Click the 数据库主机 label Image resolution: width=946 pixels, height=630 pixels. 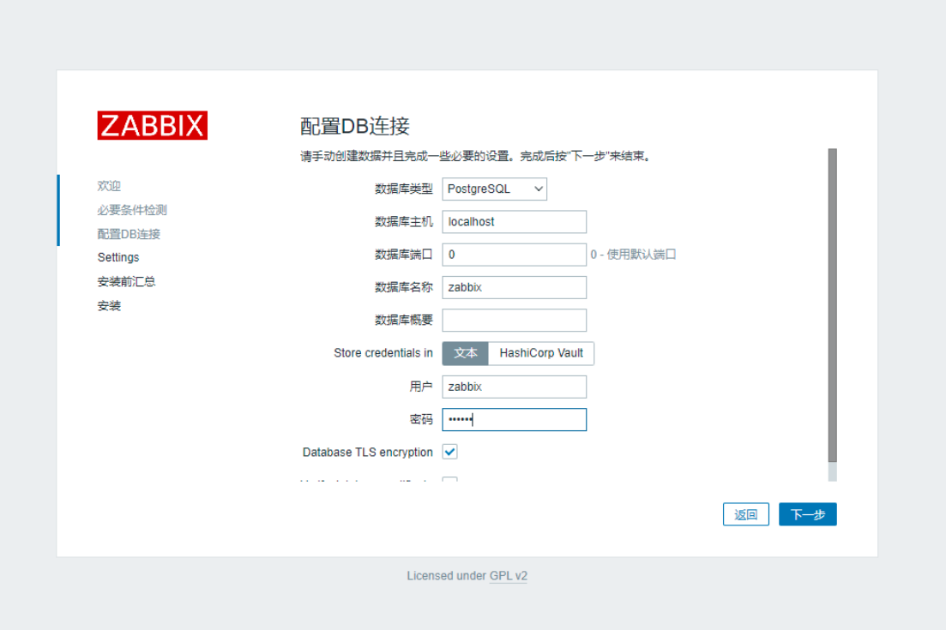[x=404, y=222]
